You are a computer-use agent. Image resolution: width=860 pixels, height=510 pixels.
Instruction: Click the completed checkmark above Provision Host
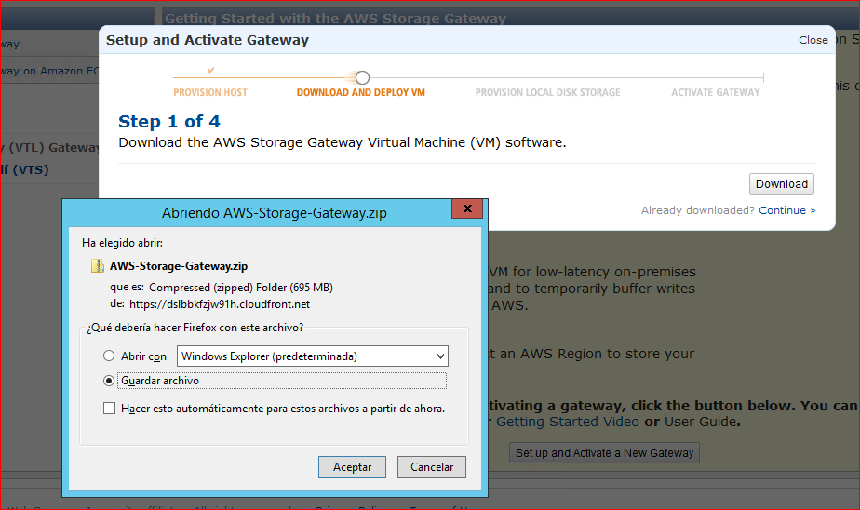pyautogui.click(x=210, y=70)
